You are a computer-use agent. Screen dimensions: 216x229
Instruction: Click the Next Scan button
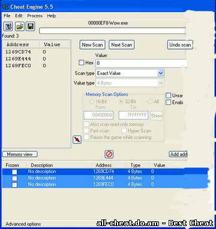pyautogui.click(x=121, y=45)
